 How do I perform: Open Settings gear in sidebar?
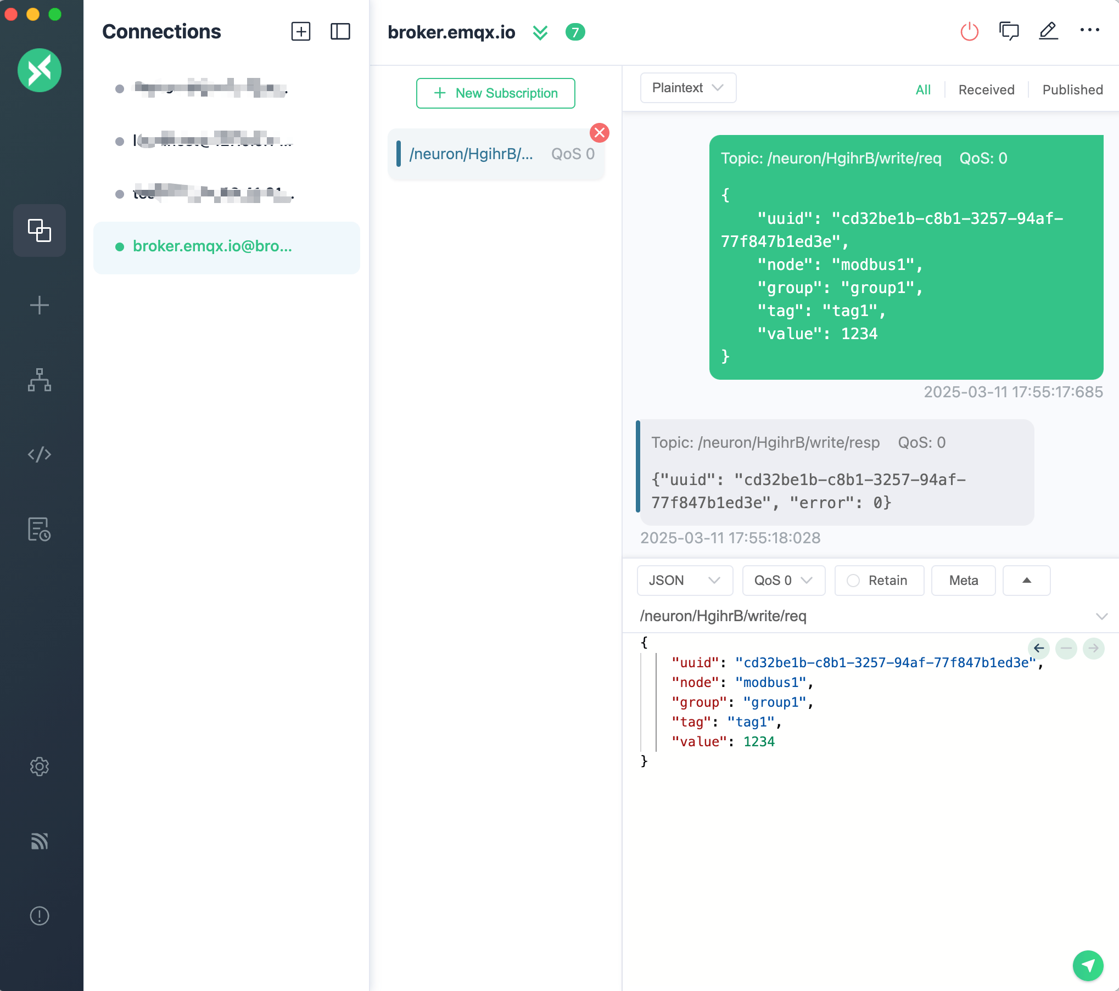point(40,767)
